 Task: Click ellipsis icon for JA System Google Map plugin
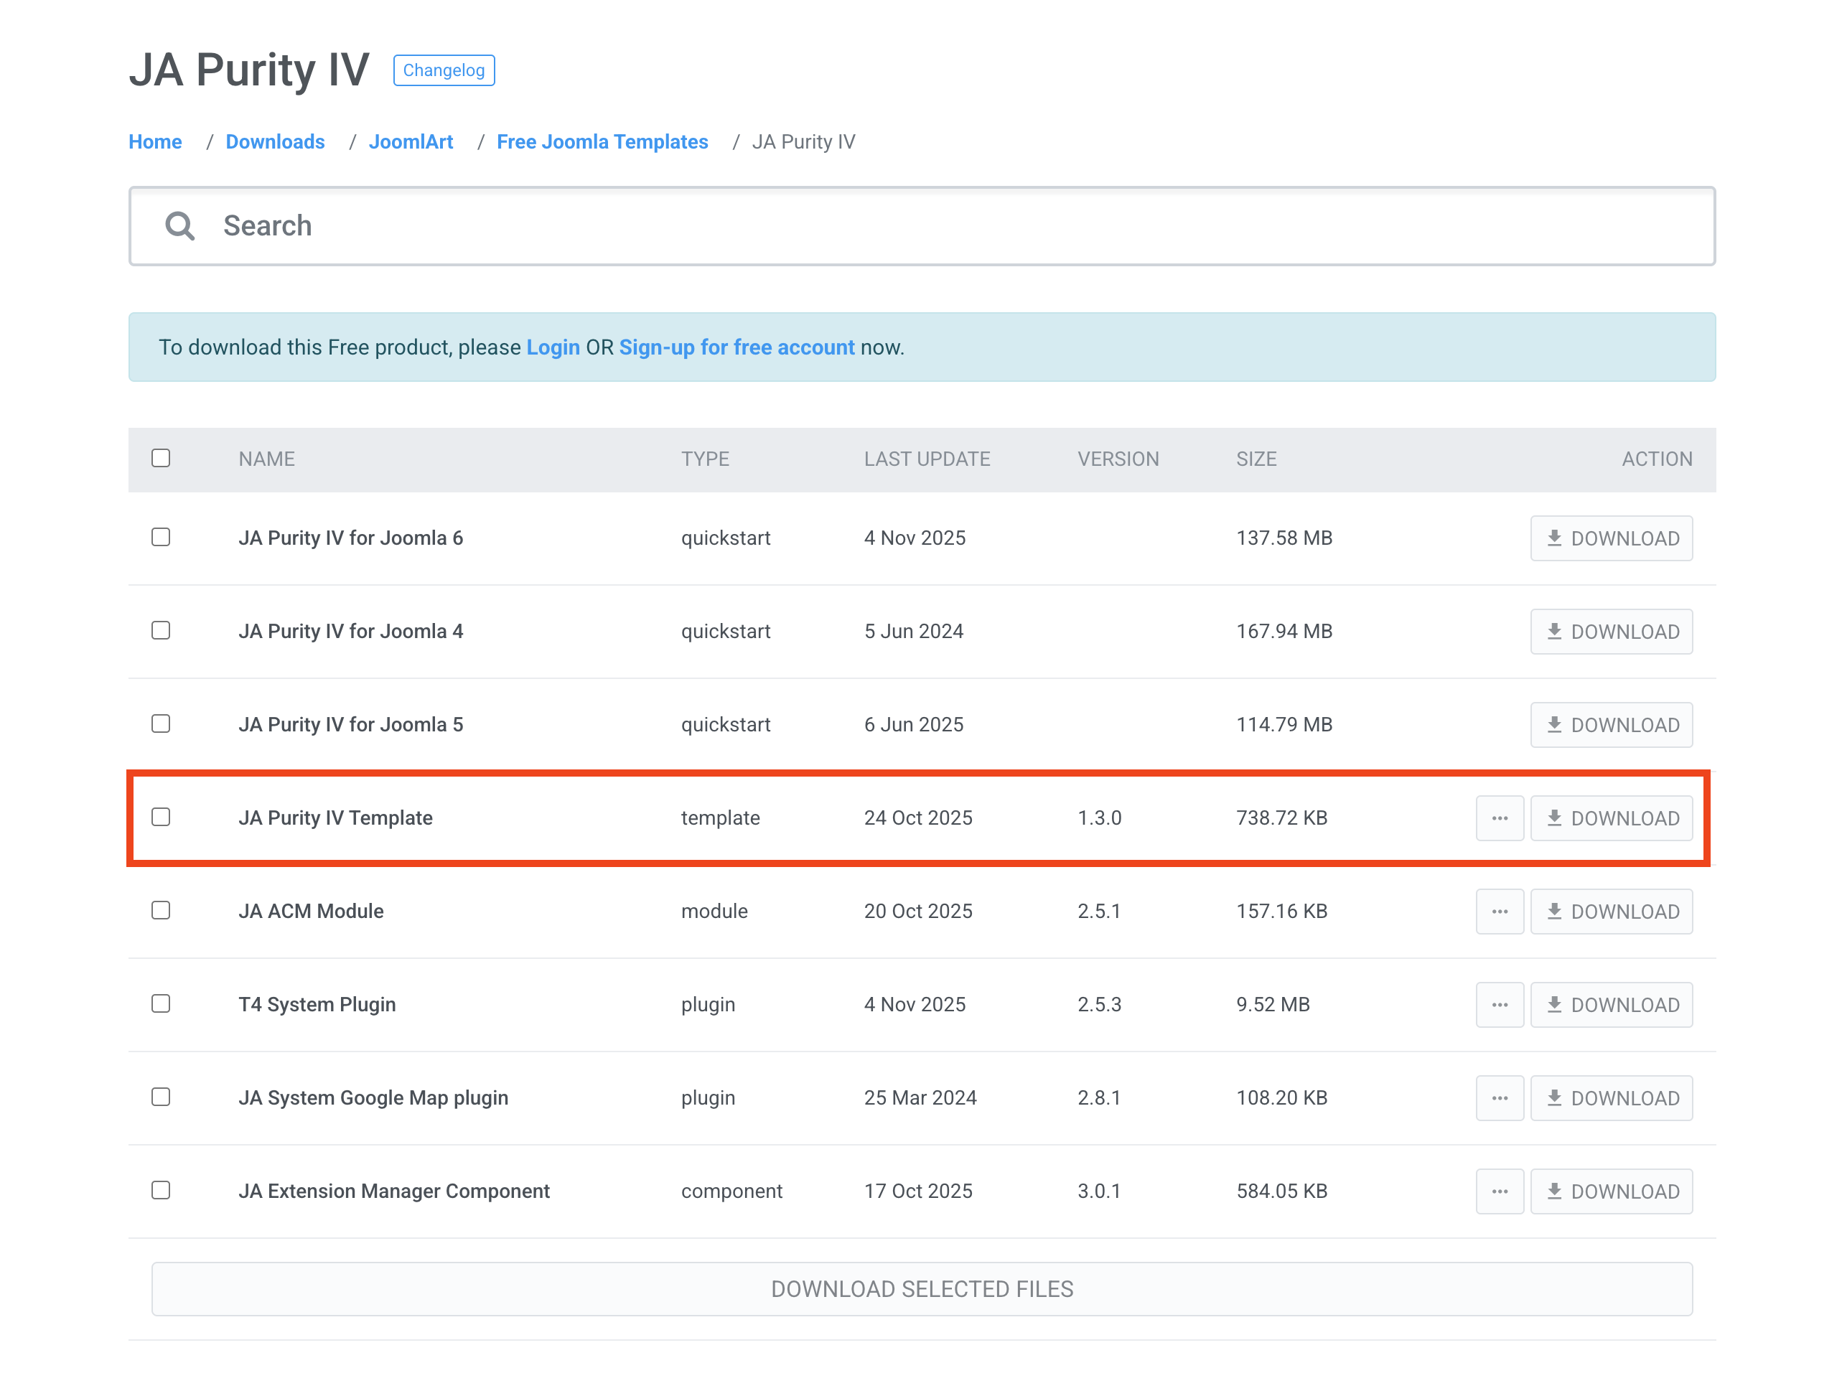pyautogui.click(x=1499, y=1097)
